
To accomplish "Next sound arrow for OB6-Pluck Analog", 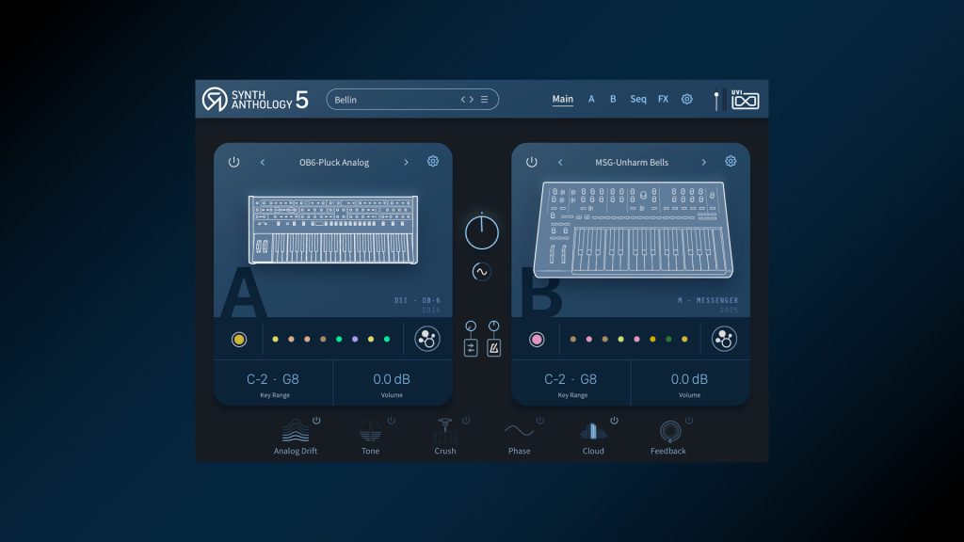I will click(x=406, y=162).
